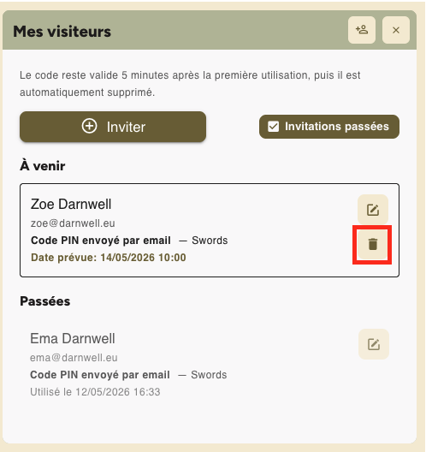Click the Inviter button
The width and height of the screenshot is (426, 452).
[x=113, y=127]
